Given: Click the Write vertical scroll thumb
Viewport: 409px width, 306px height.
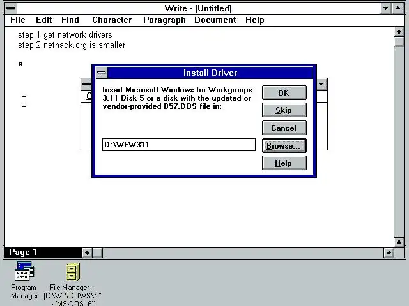Looking at the screenshot, I should point(399,41).
